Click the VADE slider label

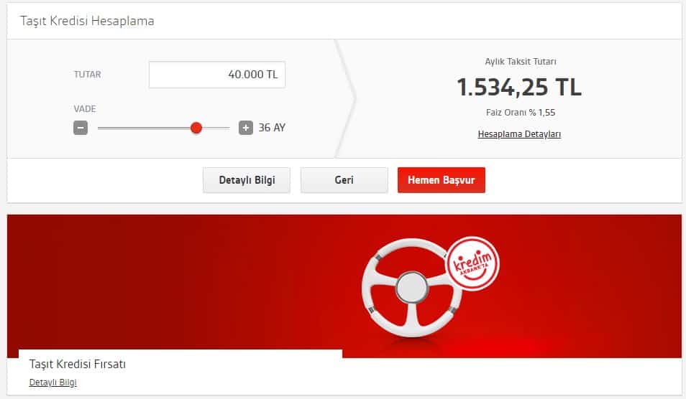point(84,109)
